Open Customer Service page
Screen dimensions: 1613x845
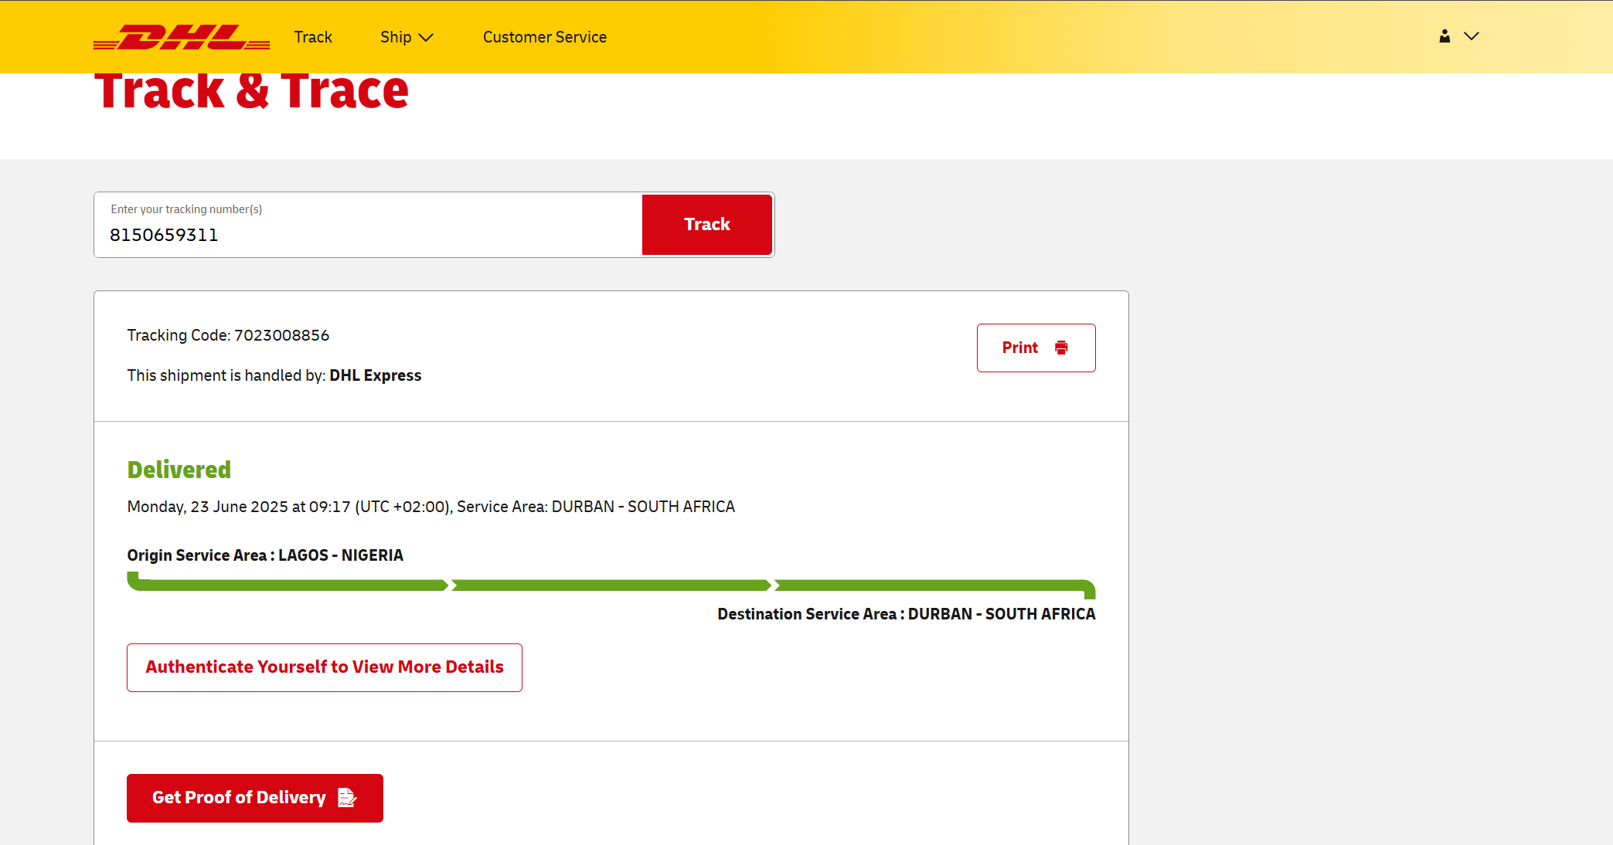(545, 37)
